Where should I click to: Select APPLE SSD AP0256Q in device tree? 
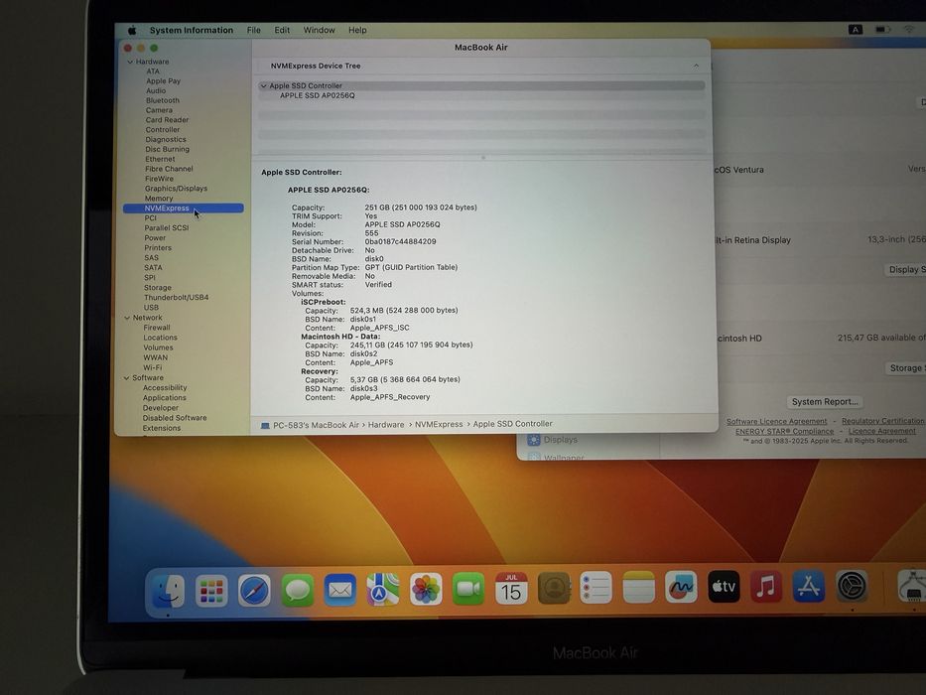[318, 95]
